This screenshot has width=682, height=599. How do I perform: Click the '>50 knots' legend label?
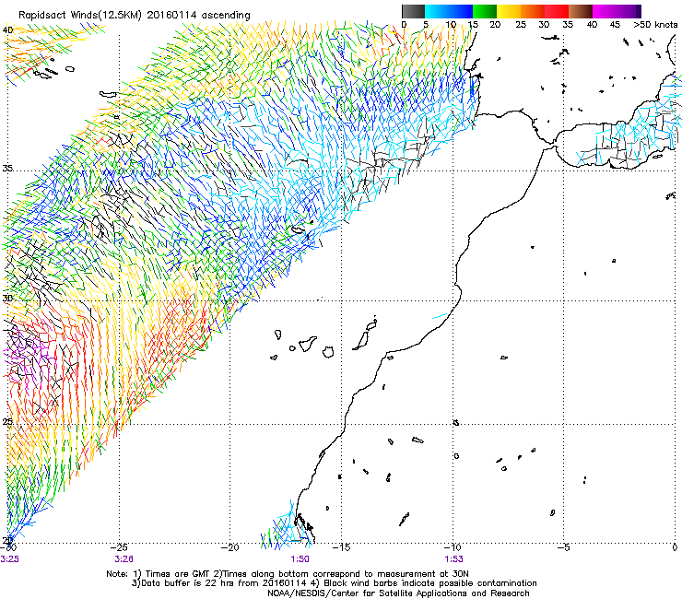655,24
